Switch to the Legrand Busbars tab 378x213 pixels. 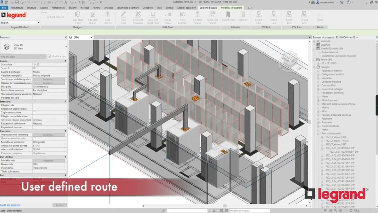click(208, 8)
